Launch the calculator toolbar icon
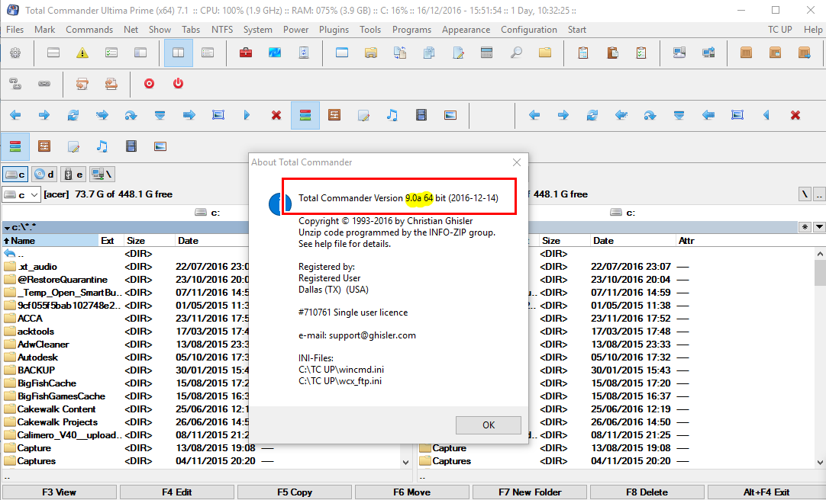This screenshot has height=500, width=826. [x=487, y=53]
